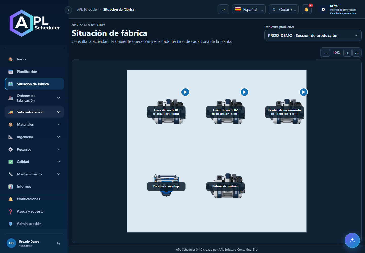Zoom in the factory view with plus
Image resolution: width=365 pixels, height=253 pixels.
[x=348, y=53]
